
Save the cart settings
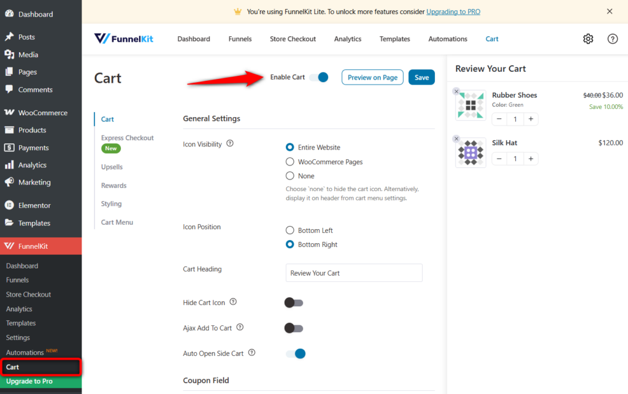[x=421, y=77]
